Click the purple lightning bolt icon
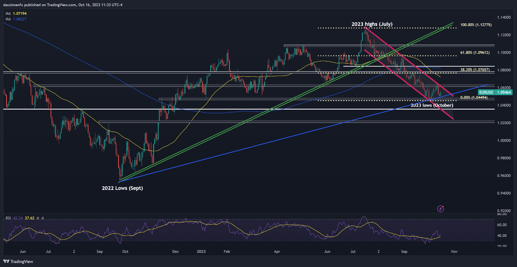Screen dimensions: 517x267 click(440, 208)
